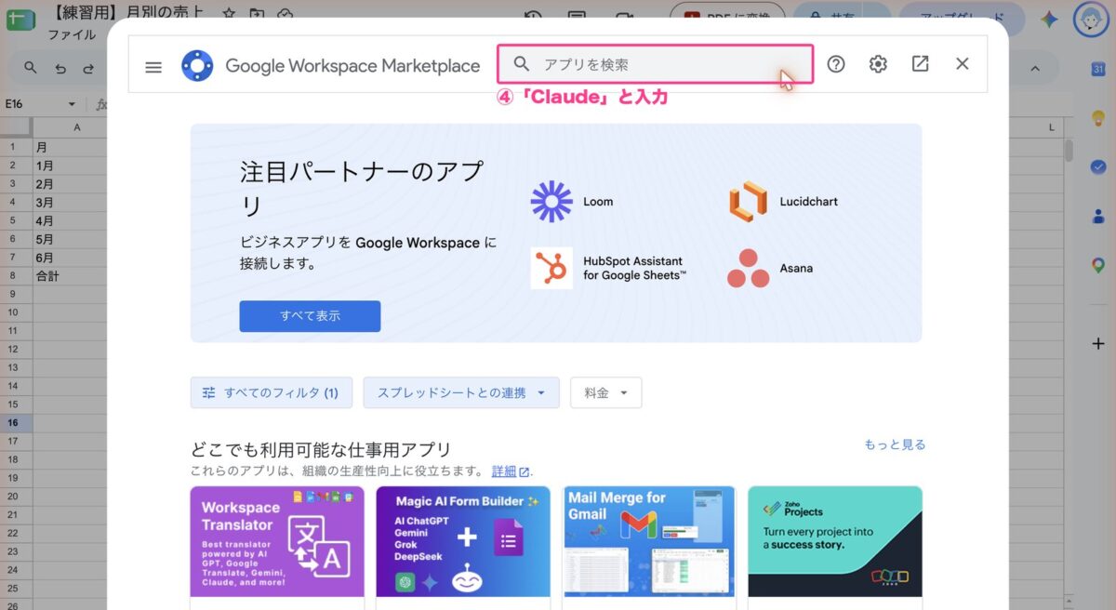Select row header 24 in Sheets
This screenshot has height=610, width=1116.
(16, 569)
